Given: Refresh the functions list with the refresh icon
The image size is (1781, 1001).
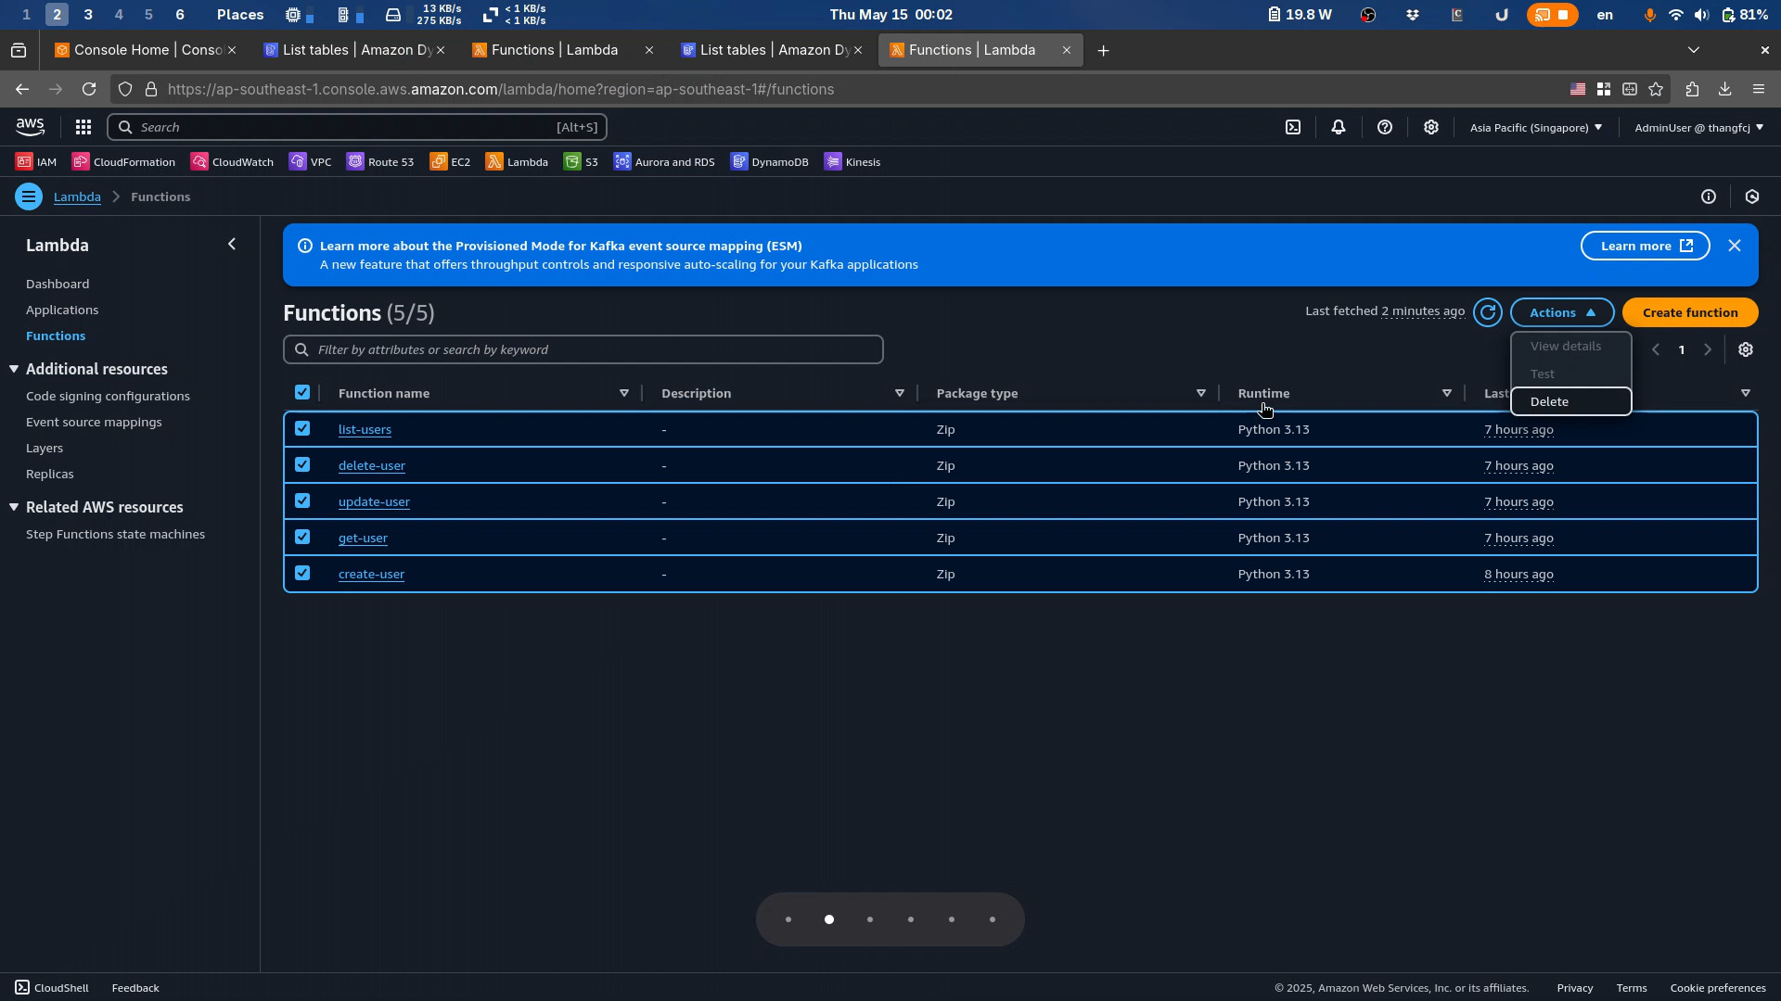Looking at the screenshot, I should click(1488, 312).
